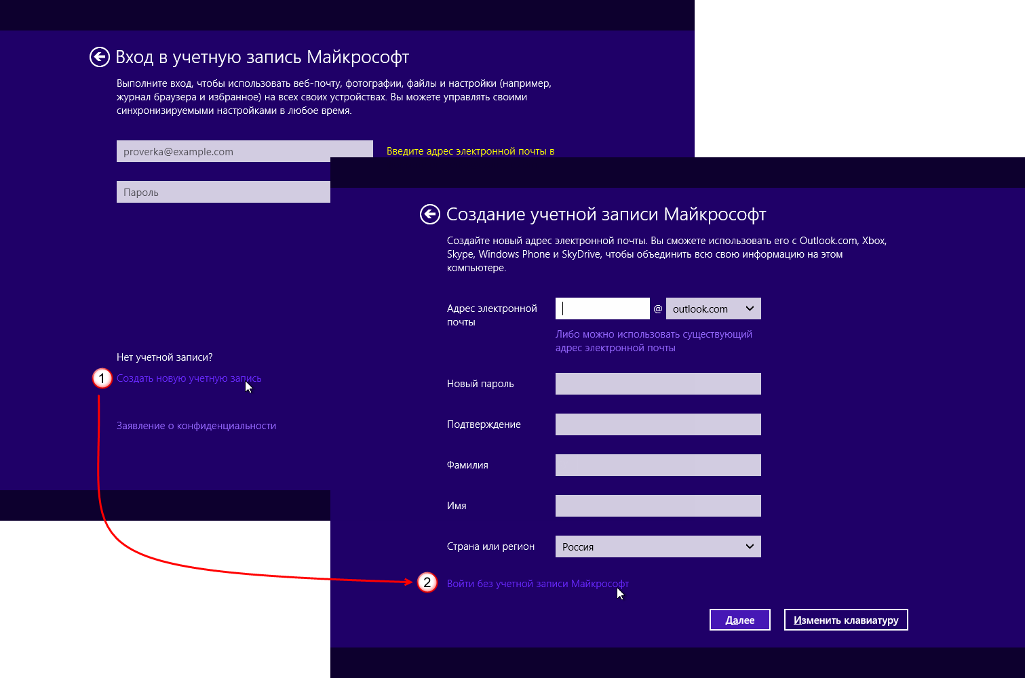Open Заявление о конфиденциальности link
This screenshot has width=1025, height=678.
[x=197, y=426]
